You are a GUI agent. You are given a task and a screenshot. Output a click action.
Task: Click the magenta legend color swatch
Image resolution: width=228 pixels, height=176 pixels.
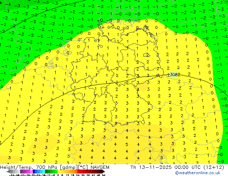(x=29, y=171)
